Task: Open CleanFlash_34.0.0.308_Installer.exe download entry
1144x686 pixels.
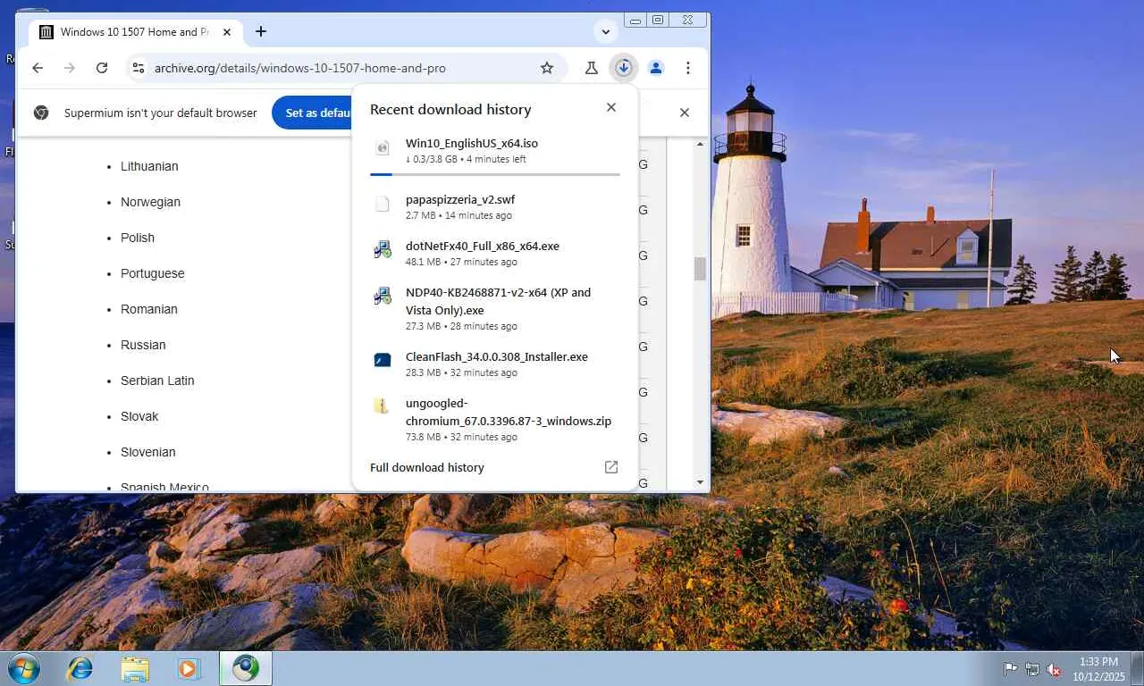Action: coord(495,364)
